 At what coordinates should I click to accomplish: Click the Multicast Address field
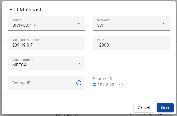click(46, 43)
